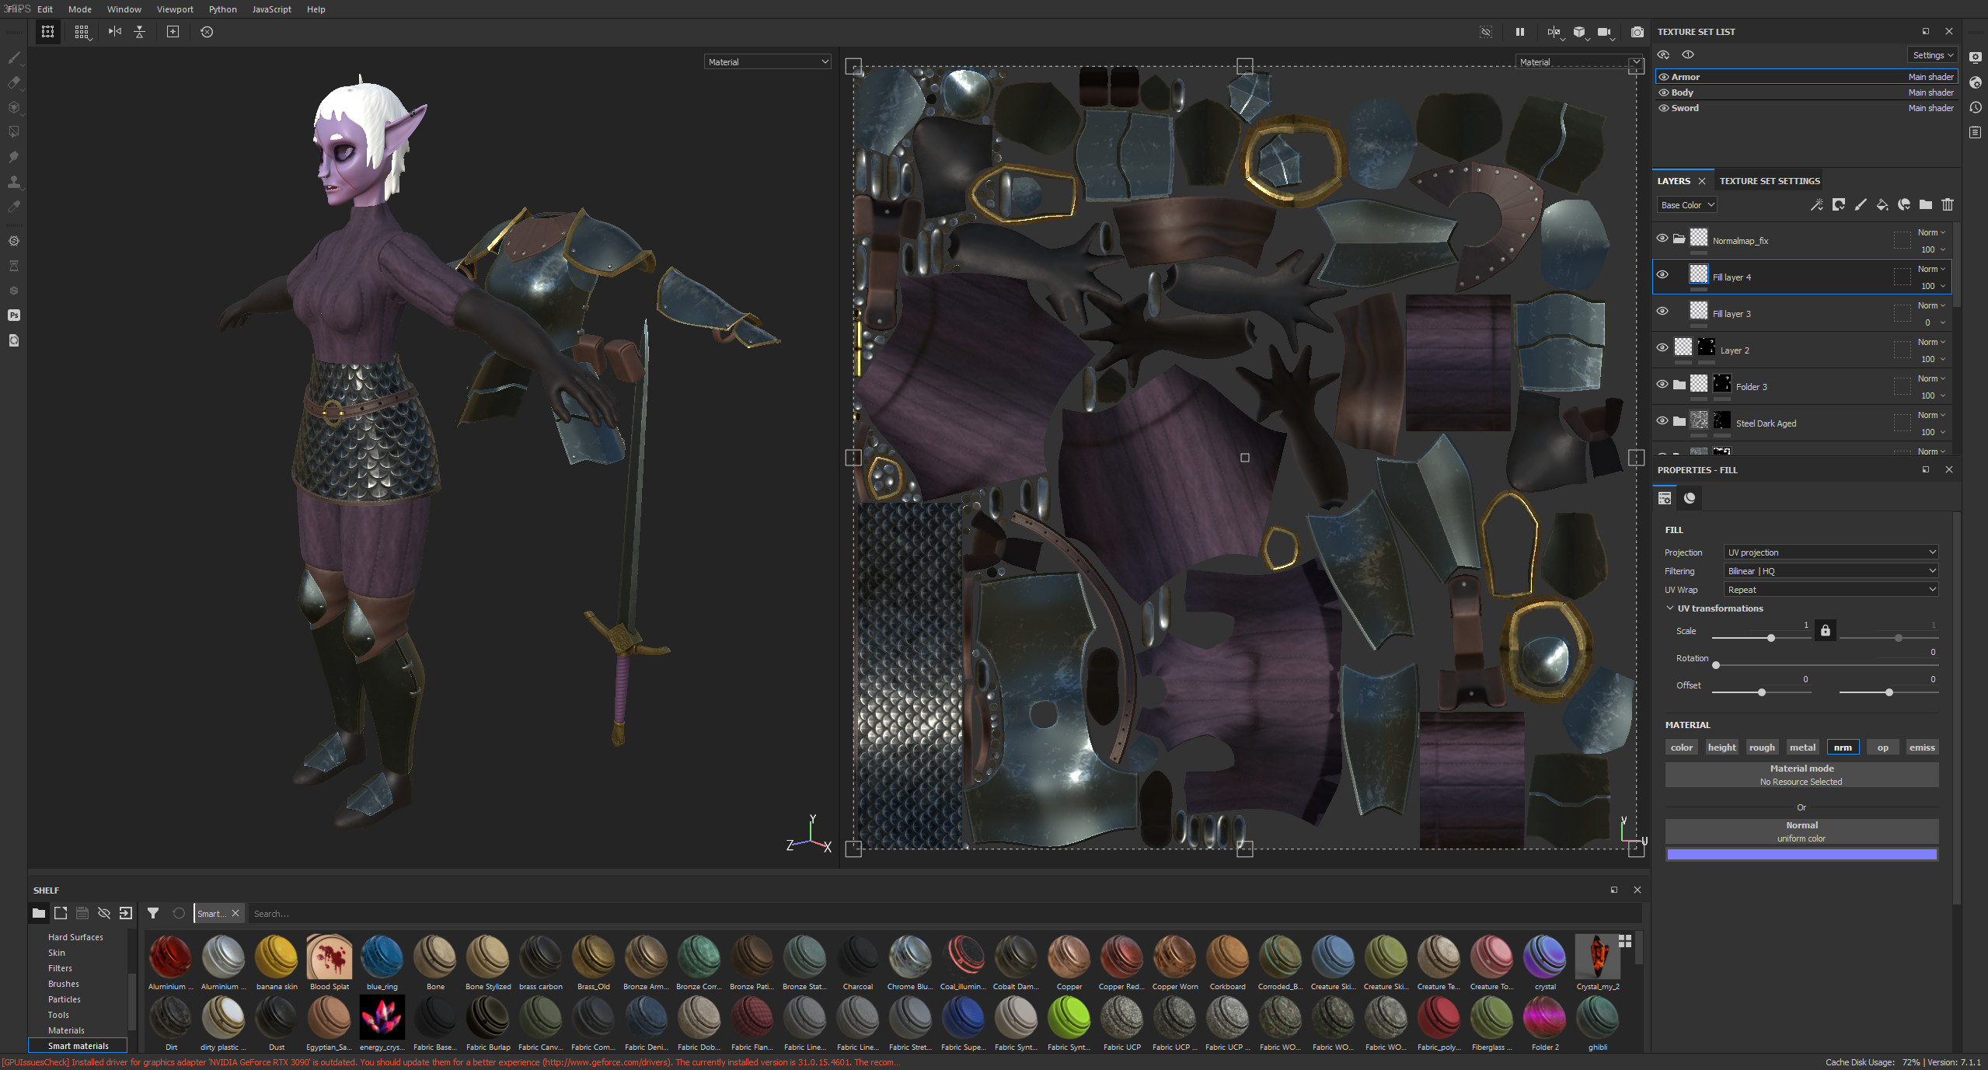The height and width of the screenshot is (1070, 1988).
Task: Select the Eraser tool
Action: click(14, 82)
